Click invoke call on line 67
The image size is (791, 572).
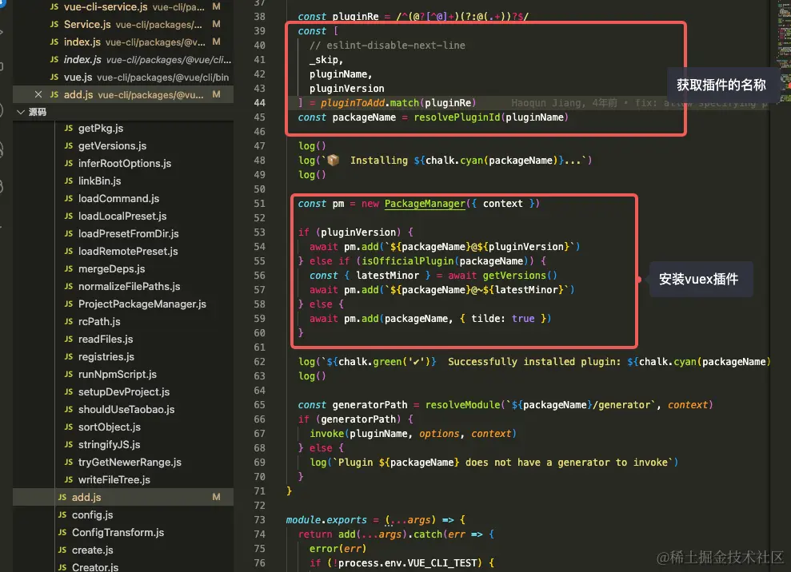coord(326,434)
